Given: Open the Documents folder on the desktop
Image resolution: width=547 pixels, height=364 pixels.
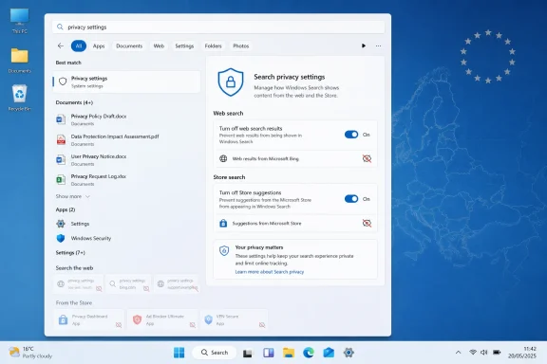Looking at the screenshot, I should (20, 61).
